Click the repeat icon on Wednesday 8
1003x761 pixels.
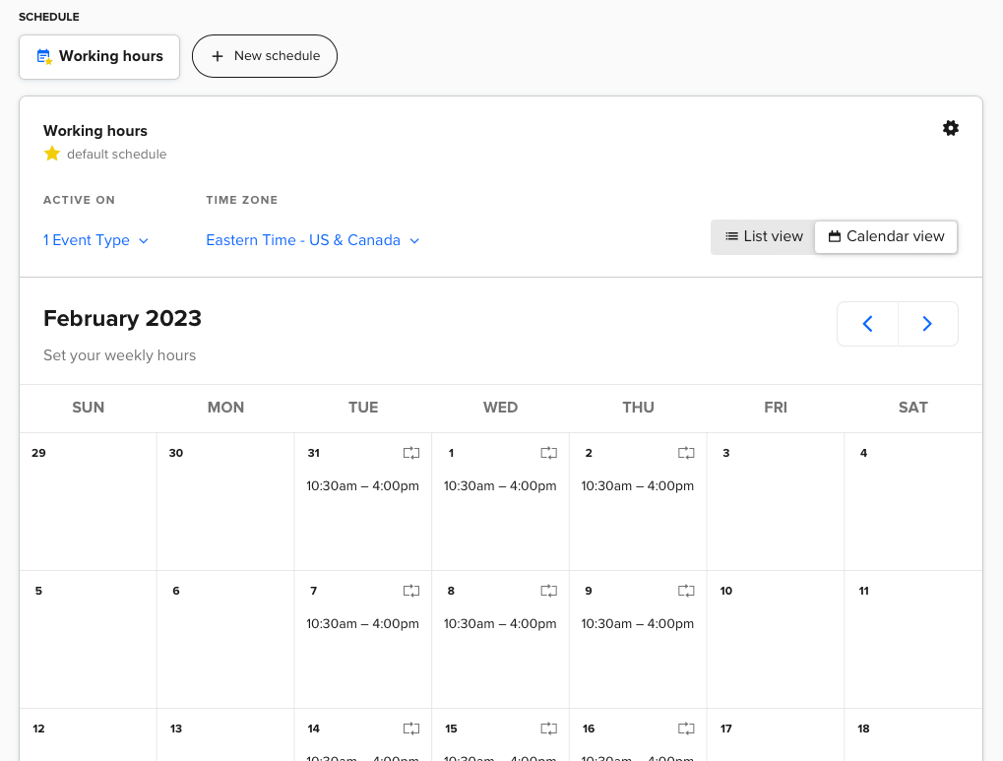pyautogui.click(x=549, y=591)
